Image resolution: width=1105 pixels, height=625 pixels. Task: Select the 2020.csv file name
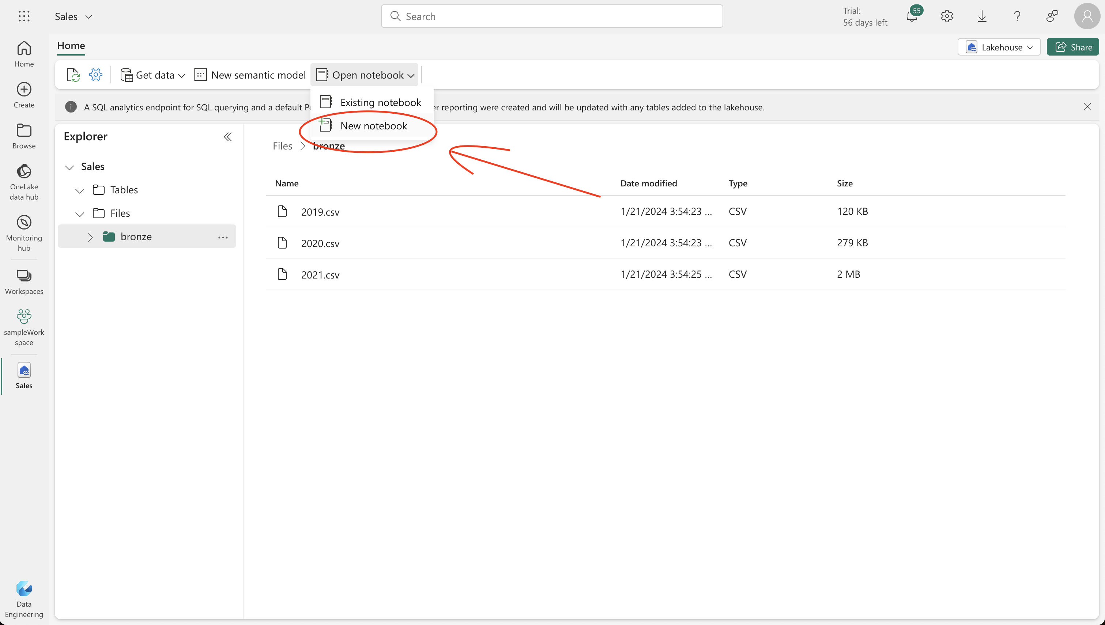click(320, 243)
